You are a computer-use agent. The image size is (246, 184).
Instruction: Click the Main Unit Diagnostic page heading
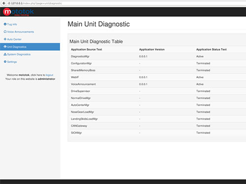99,24
